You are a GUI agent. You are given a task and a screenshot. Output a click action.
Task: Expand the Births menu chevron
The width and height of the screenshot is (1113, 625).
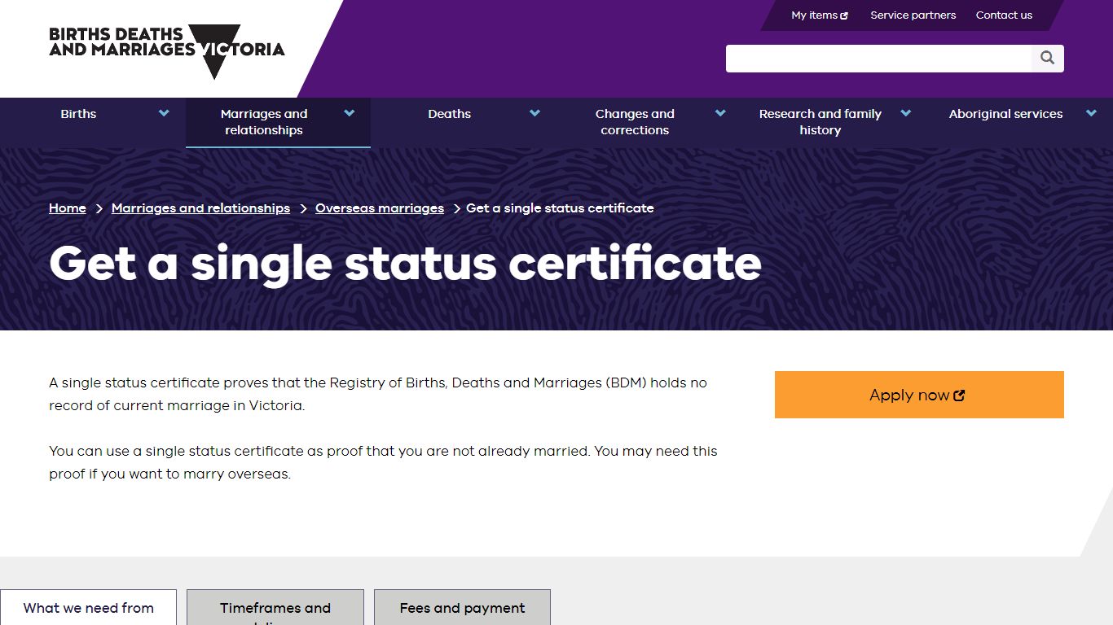click(164, 113)
